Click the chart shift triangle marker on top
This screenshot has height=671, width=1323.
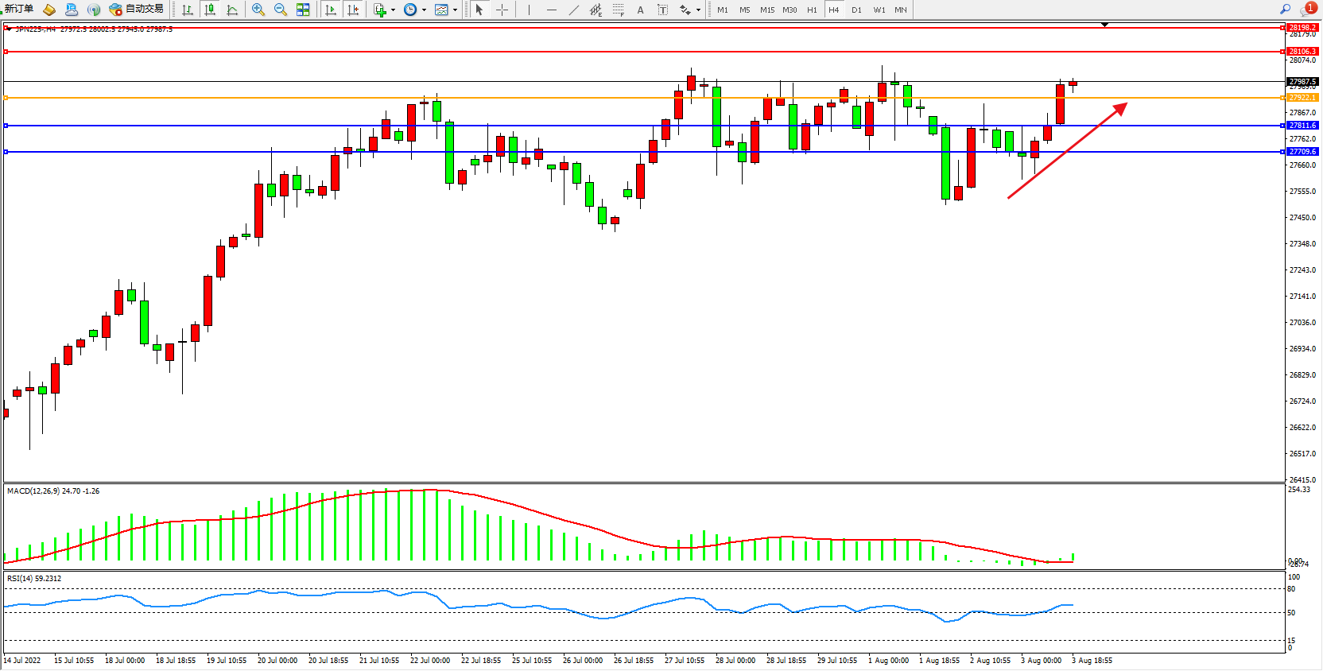click(1104, 25)
